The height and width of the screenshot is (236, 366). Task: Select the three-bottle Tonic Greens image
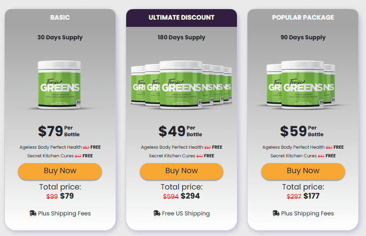301,85
